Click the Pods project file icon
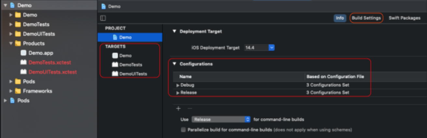 [x=12, y=101]
